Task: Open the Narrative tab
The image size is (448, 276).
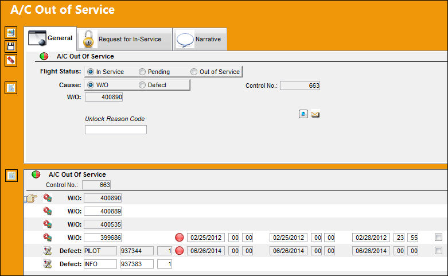Action: 200,39
